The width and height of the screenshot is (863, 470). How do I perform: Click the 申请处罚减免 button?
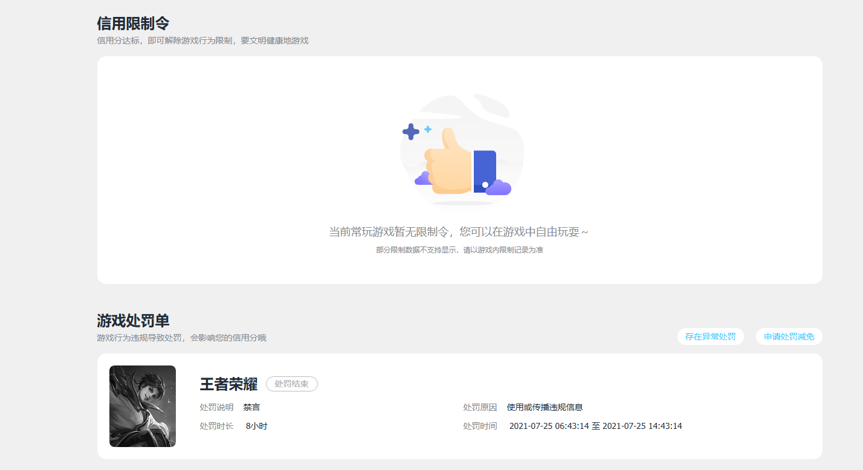(x=789, y=336)
